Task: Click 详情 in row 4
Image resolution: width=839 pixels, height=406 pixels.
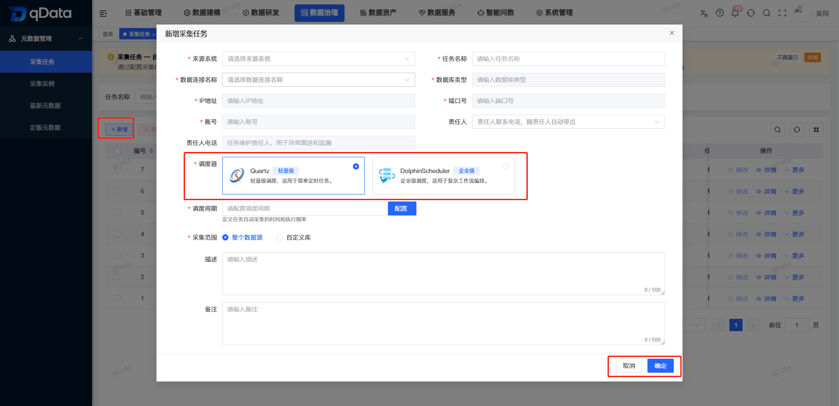Action: pos(766,234)
